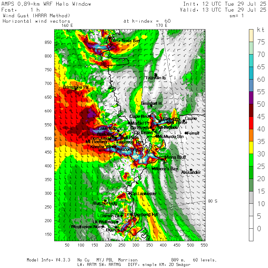Viewport: 268px width, 268px height.
Task: Click the 'Wind Gust (HRRR Method)' heading
Action: [36, 16]
